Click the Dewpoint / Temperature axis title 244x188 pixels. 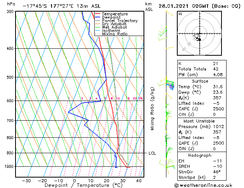pos(83,185)
